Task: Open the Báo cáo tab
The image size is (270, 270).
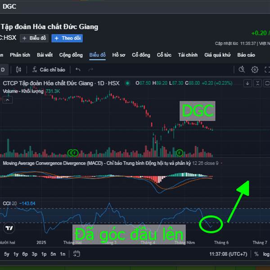Action: 246,55
